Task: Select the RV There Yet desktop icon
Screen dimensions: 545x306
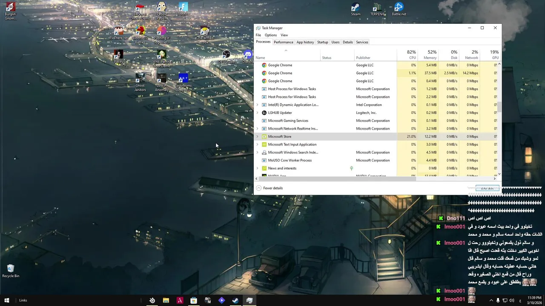Action: coord(118,33)
